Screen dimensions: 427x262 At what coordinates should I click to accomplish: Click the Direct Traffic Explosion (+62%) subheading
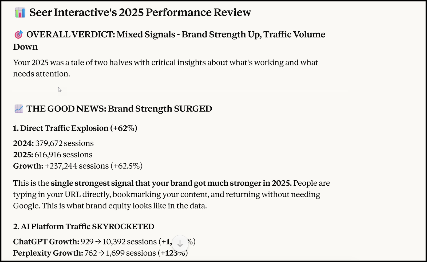pyautogui.click(x=75, y=128)
